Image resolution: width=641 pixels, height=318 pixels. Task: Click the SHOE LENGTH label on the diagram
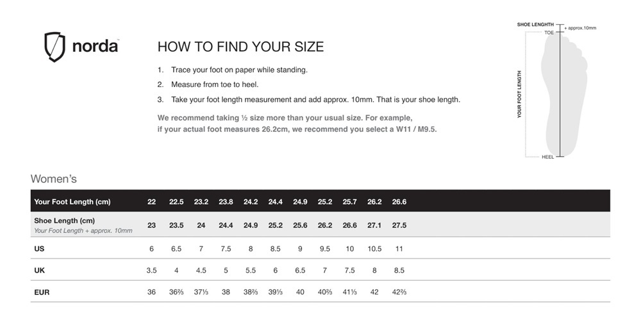click(x=535, y=24)
